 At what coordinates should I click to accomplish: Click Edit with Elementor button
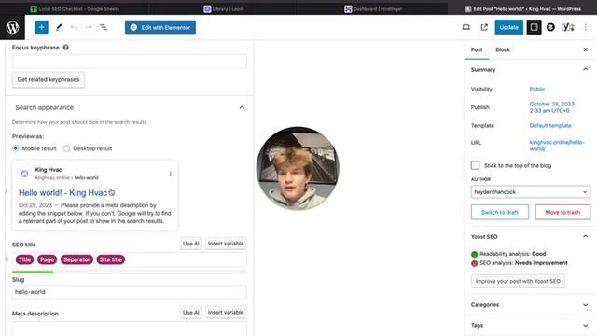(160, 27)
